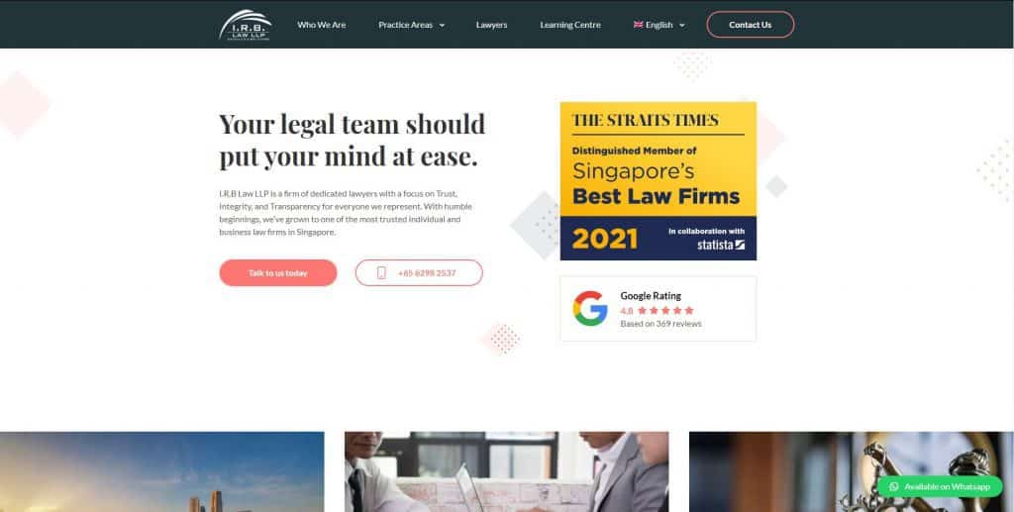
Task: Click the phone icon in number button
Action: click(381, 272)
